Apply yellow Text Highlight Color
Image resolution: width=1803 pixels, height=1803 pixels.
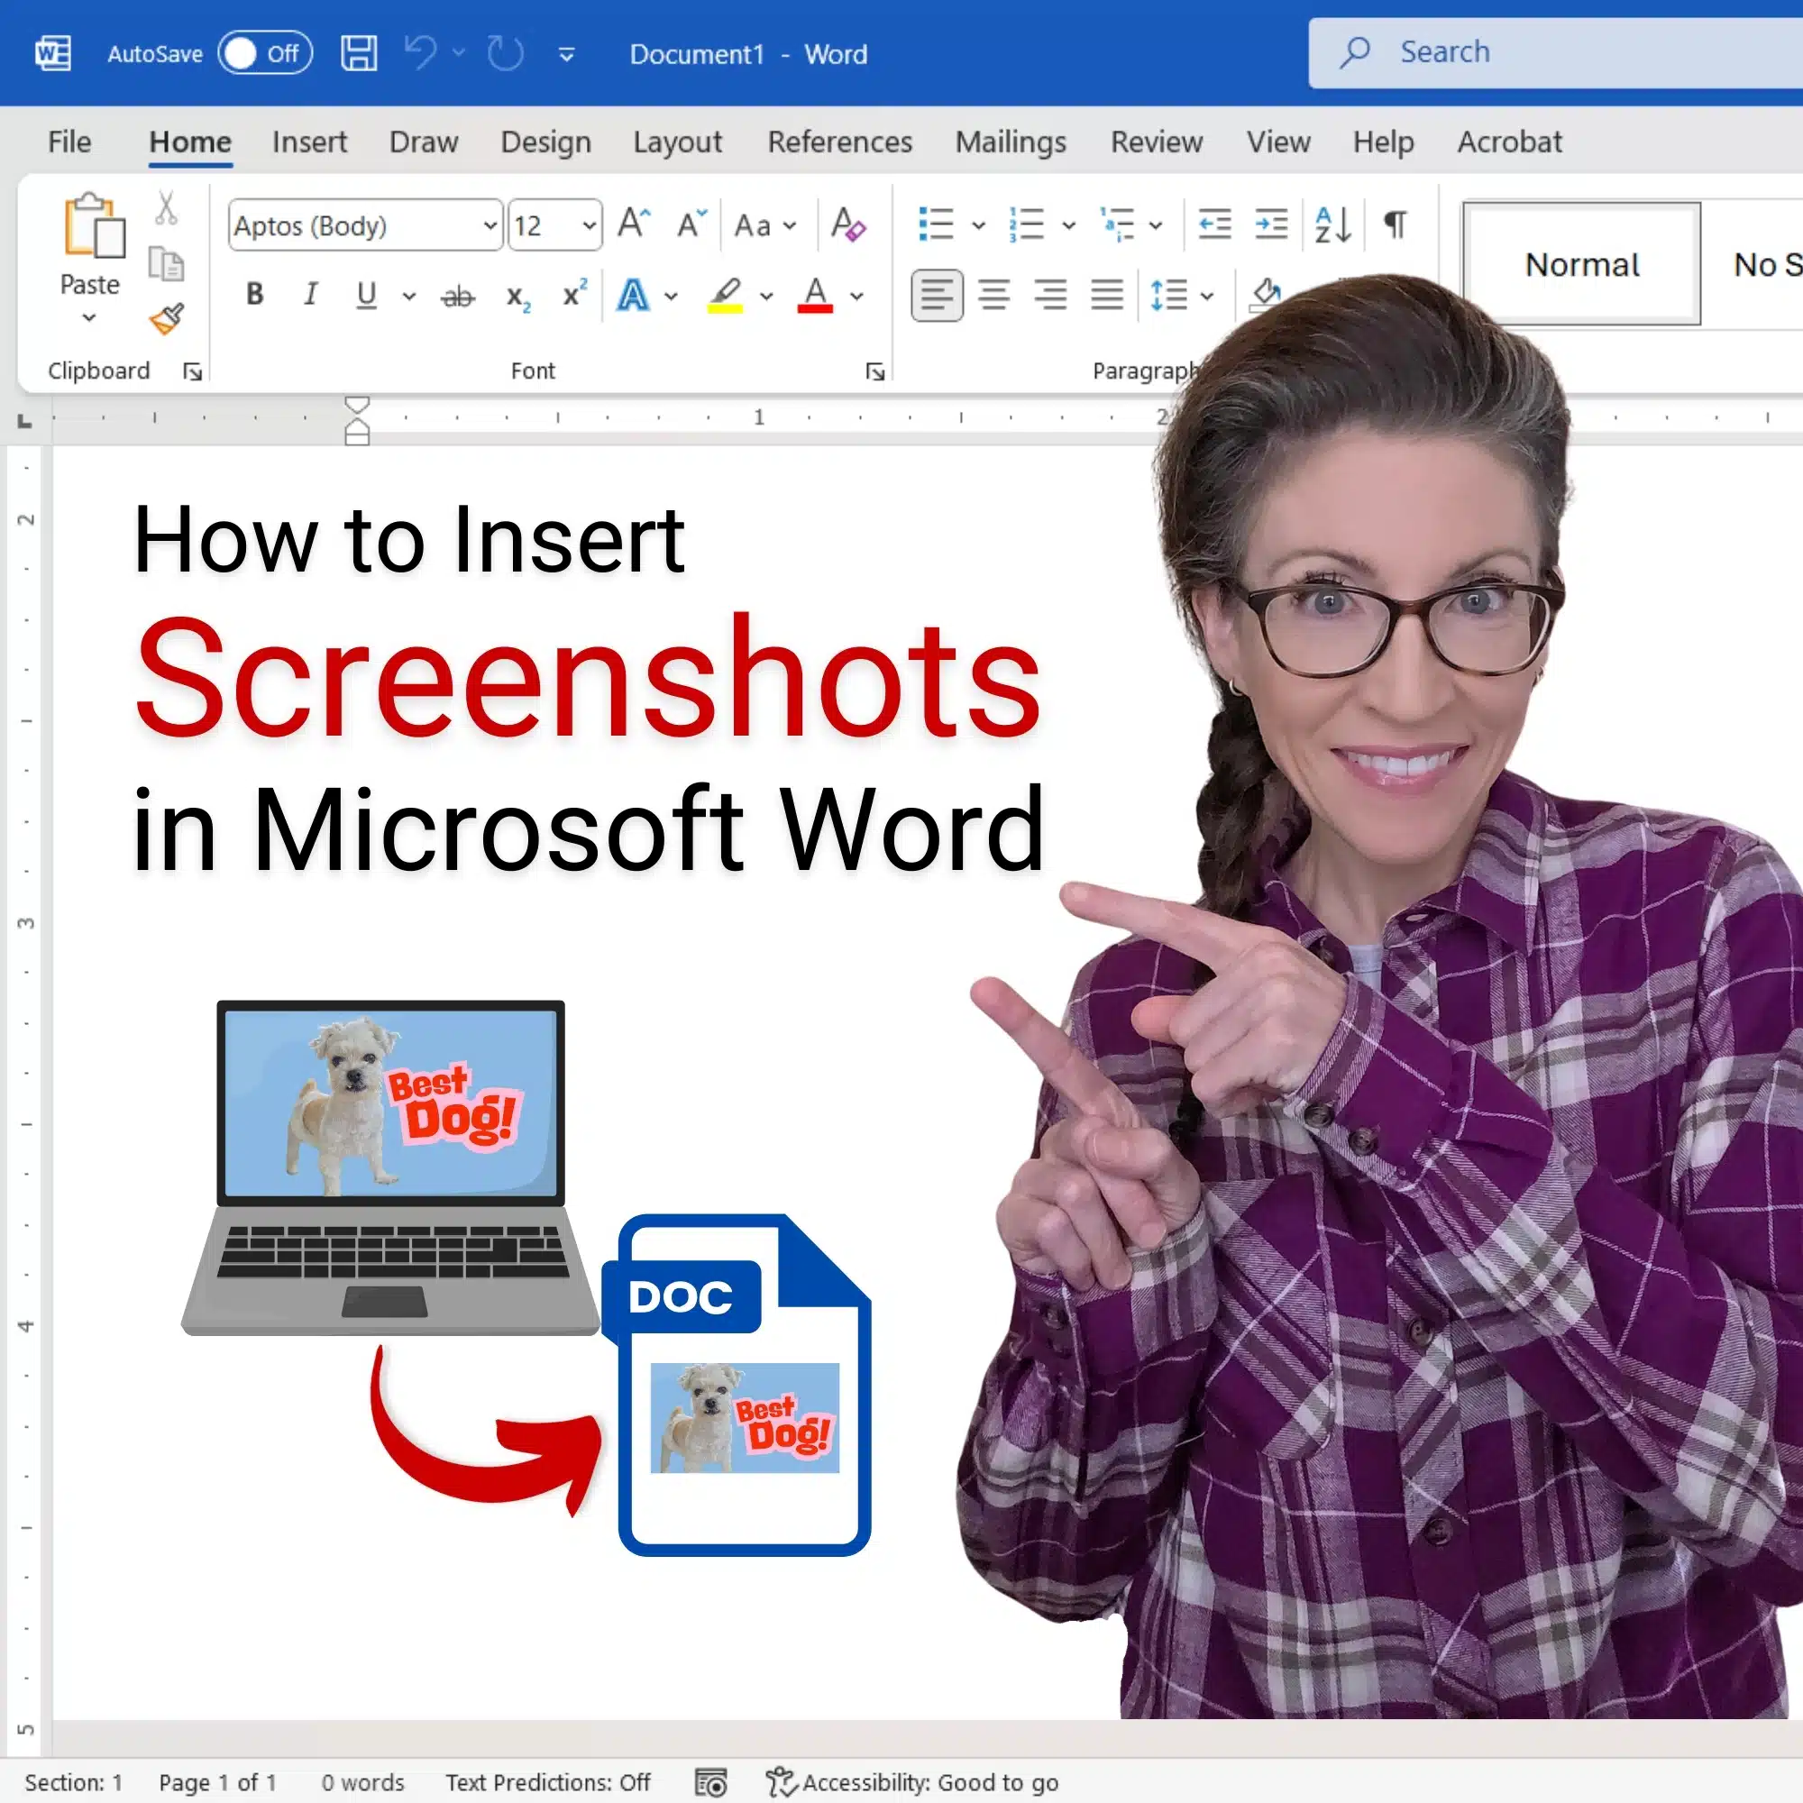[x=725, y=296]
